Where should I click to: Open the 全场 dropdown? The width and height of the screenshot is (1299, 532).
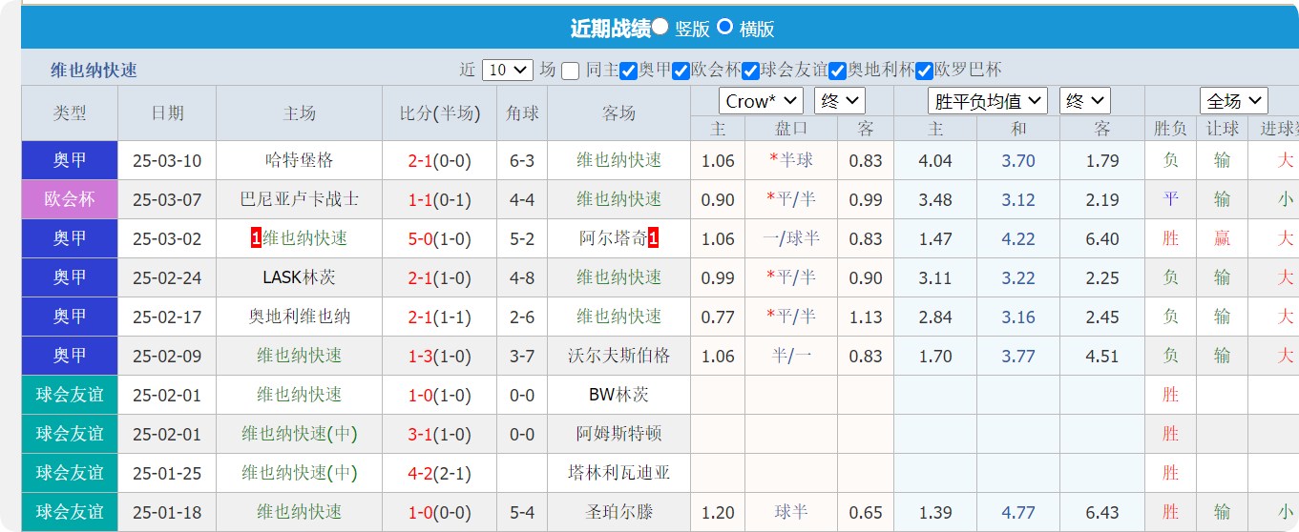[1233, 101]
